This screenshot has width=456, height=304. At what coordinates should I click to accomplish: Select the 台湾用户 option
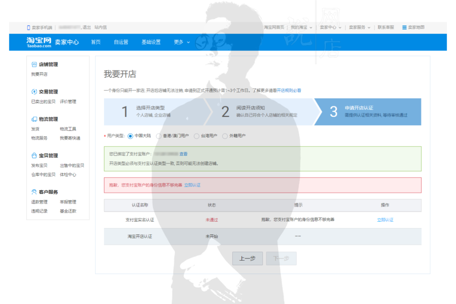click(196, 136)
